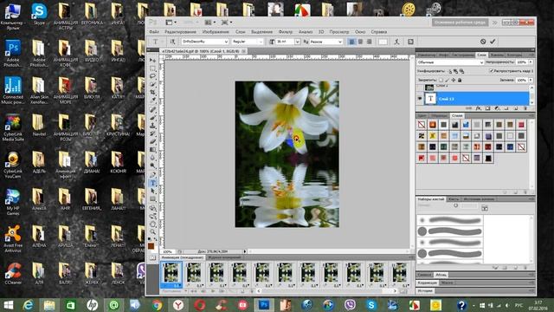This screenshot has height=312, width=554.
Task: Delete layer using the Layers panel trash icon
Action: 525,108
